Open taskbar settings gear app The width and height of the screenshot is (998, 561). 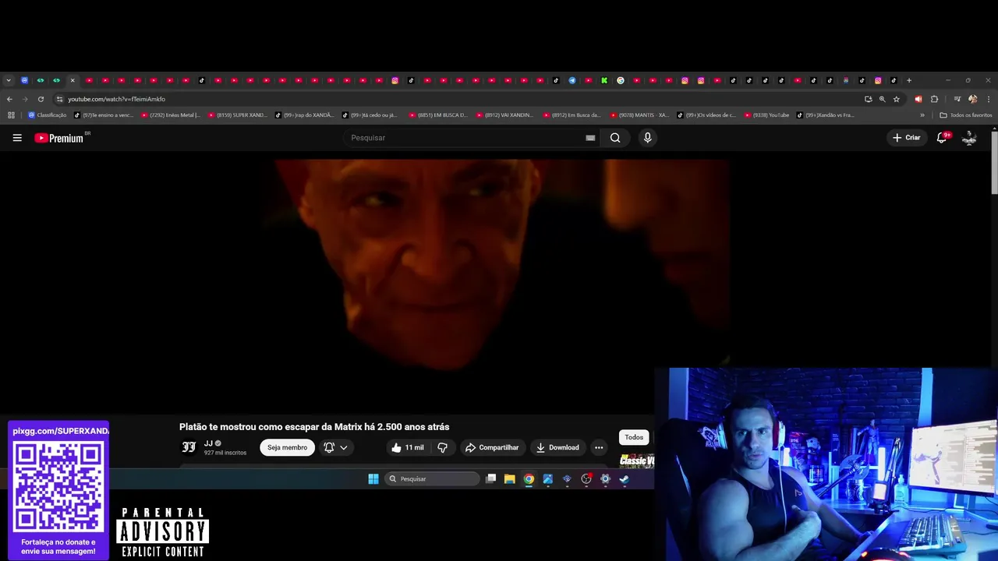[x=605, y=479]
